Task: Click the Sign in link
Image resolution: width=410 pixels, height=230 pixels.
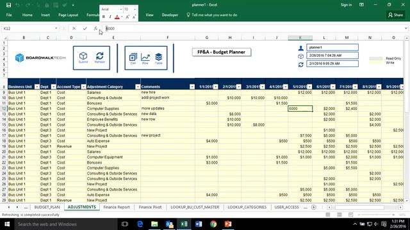Action: click(346, 4)
